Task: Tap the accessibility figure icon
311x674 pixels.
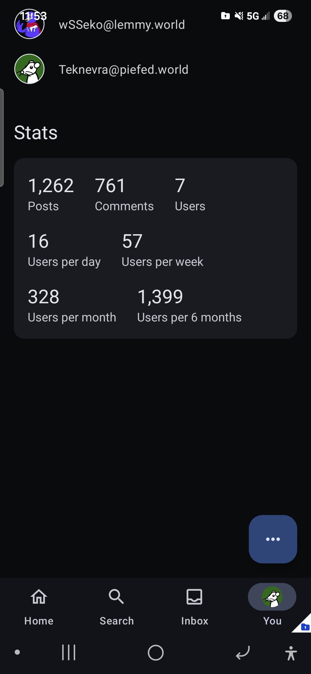Action: pos(291,653)
